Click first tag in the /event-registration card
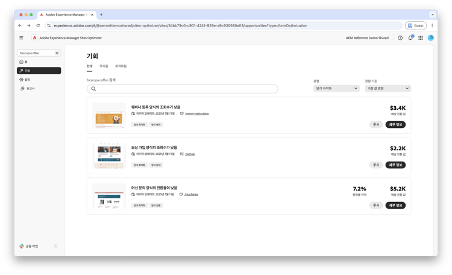This screenshot has height=275, width=452. (x=140, y=125)
